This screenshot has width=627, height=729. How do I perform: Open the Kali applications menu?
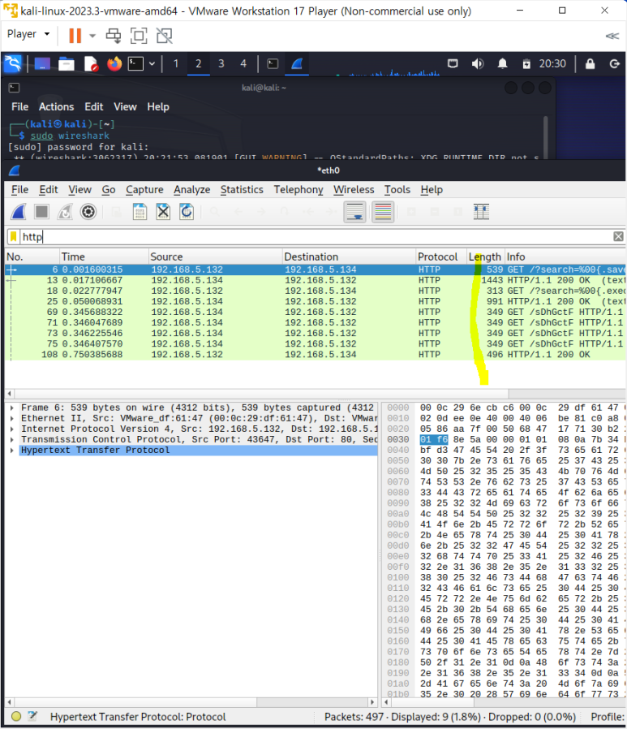coord(12,63)
